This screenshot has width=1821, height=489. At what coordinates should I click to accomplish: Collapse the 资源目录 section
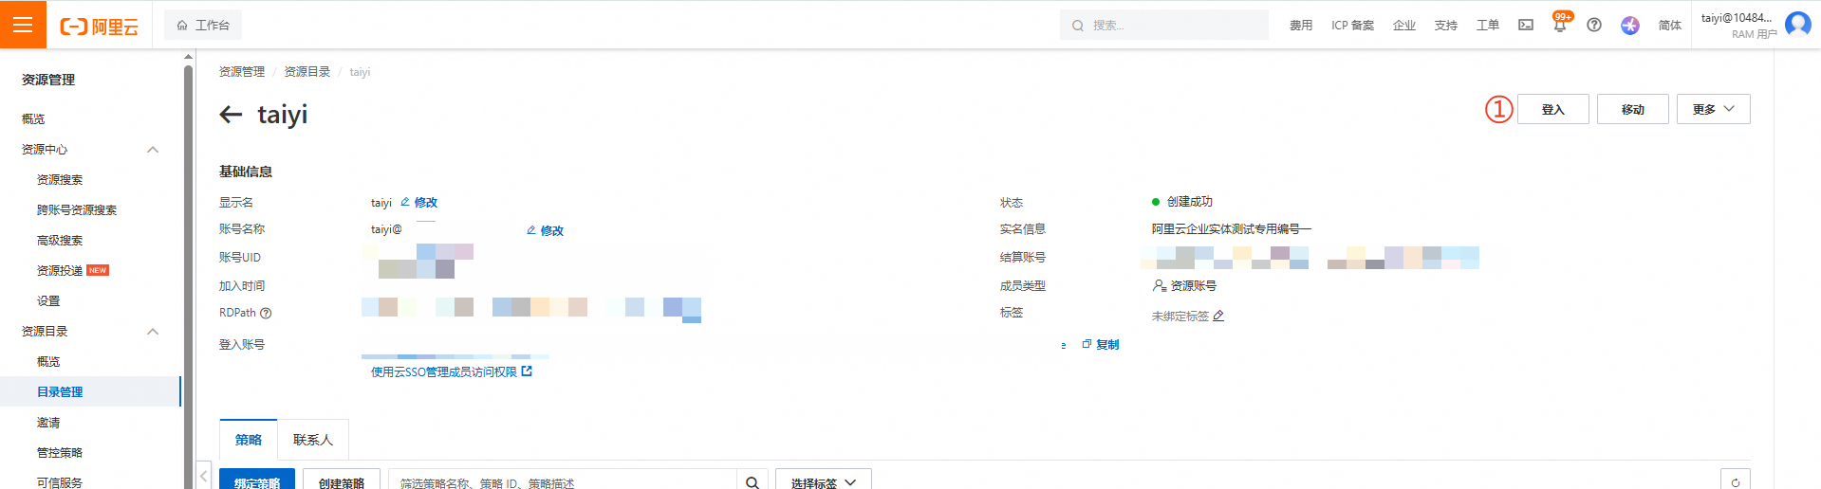click(153, 332)
